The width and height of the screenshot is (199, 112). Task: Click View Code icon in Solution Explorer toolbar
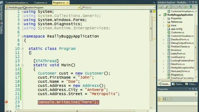tap(176, 7)
